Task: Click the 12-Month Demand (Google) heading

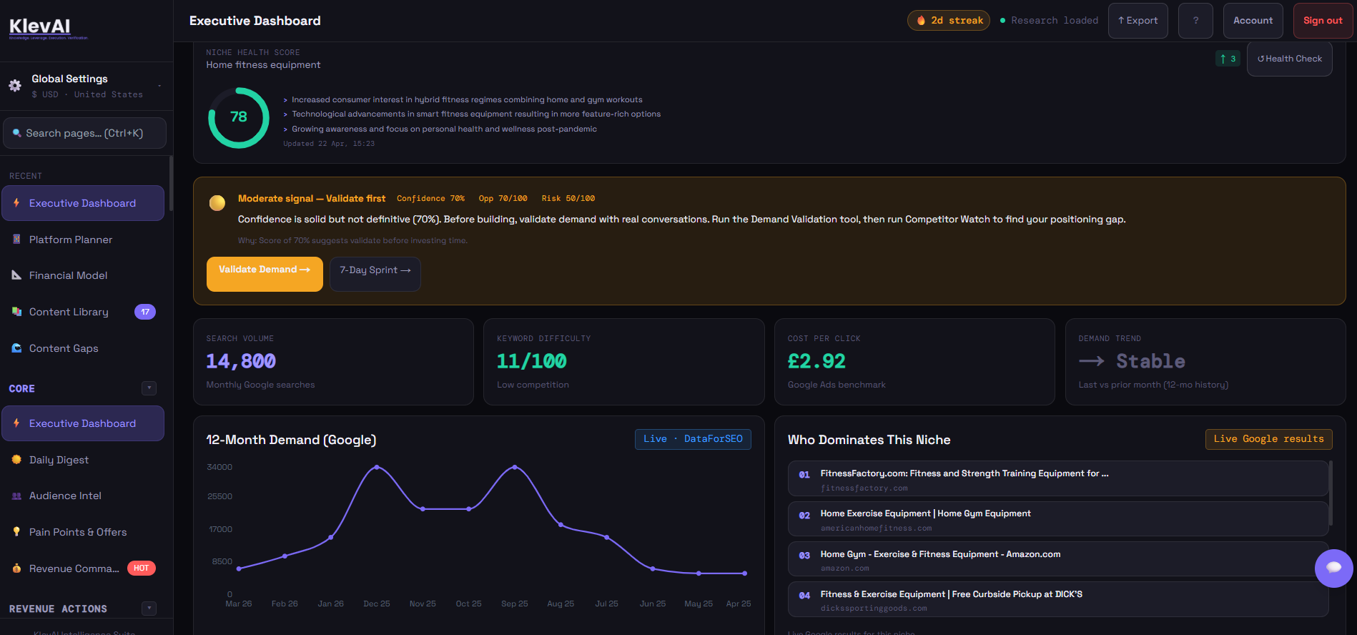Action: point(291,440)
